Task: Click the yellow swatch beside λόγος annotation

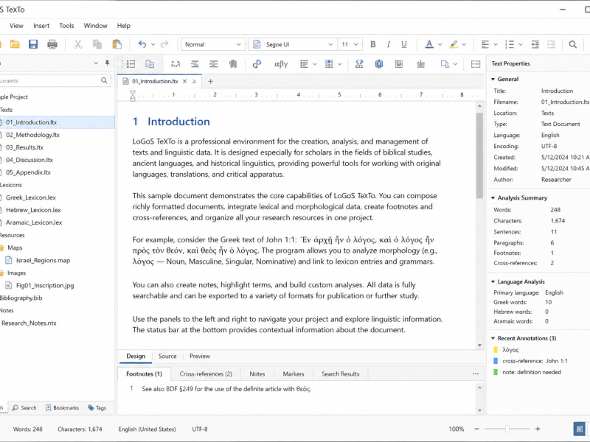Action: point(496,350)
